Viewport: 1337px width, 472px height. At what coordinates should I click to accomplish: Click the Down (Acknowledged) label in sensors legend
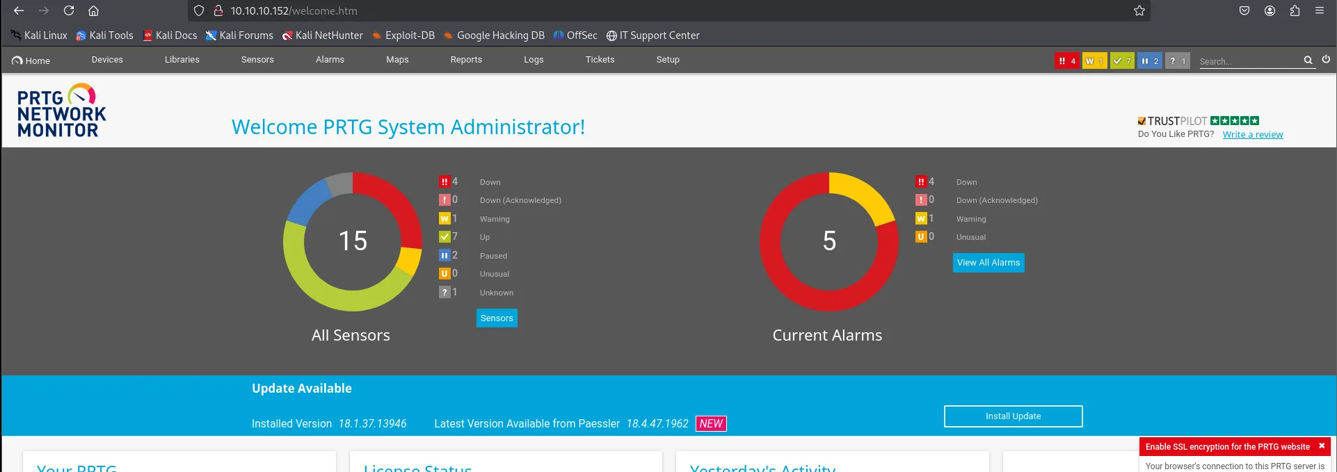pos(520,200)
